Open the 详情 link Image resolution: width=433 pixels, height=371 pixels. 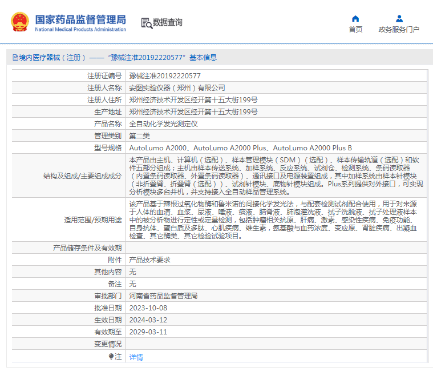136,357
